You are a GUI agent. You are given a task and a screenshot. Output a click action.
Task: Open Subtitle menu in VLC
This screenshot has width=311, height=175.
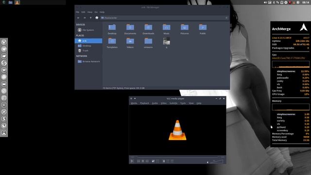click(173, 103)
